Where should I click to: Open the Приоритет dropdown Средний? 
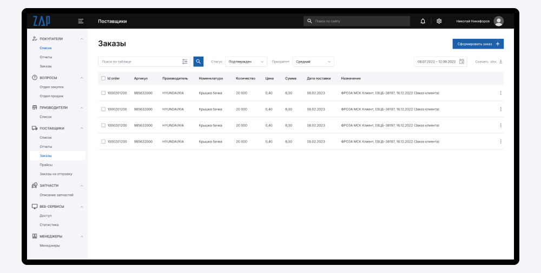click(x=313, y=62)
